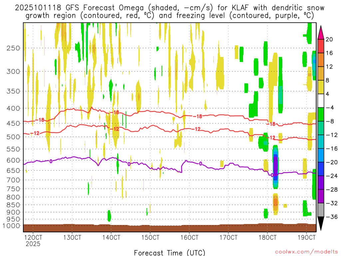Screen dimensions: 341x256
Task: Click the -36 colorbar value label
Action: point(332,217)
